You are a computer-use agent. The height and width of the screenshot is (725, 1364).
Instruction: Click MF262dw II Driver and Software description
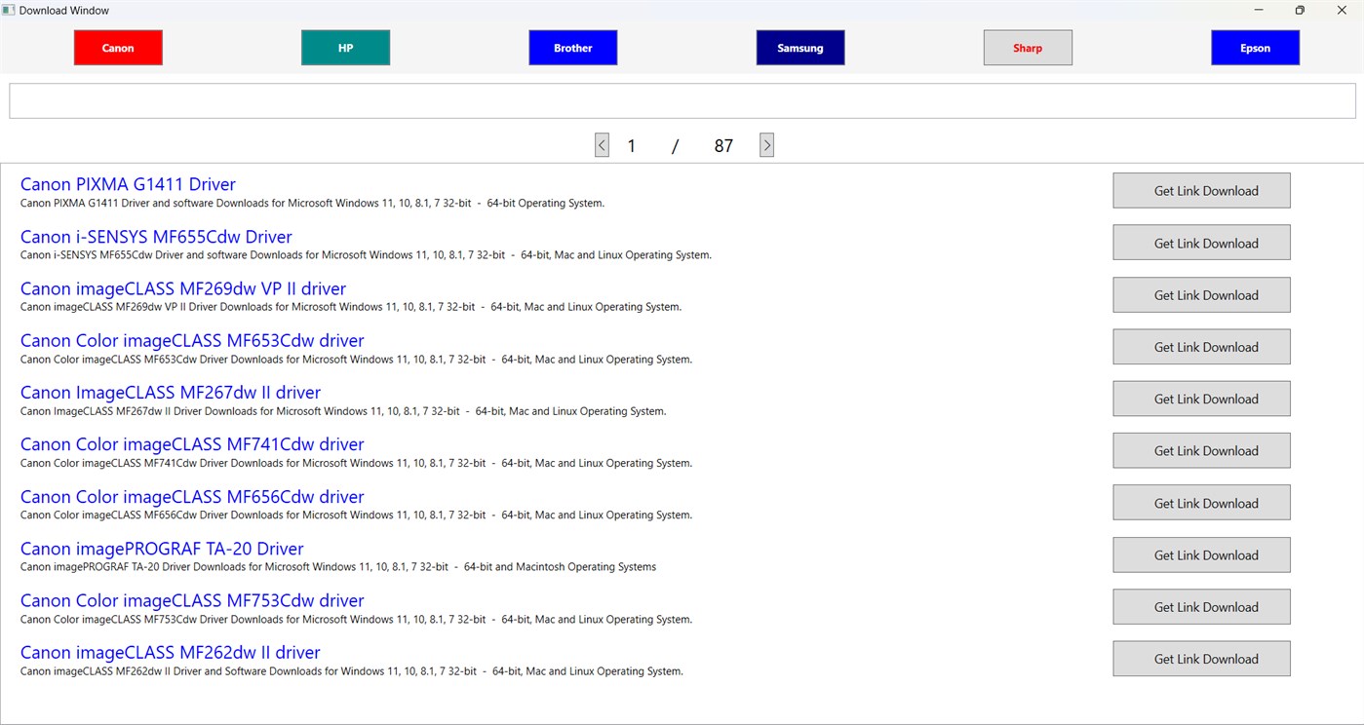[x=352, y=671]
